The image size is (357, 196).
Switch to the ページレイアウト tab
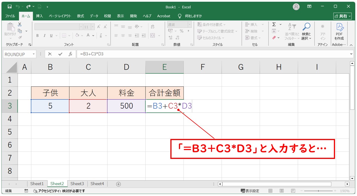[x=60, y=16]
